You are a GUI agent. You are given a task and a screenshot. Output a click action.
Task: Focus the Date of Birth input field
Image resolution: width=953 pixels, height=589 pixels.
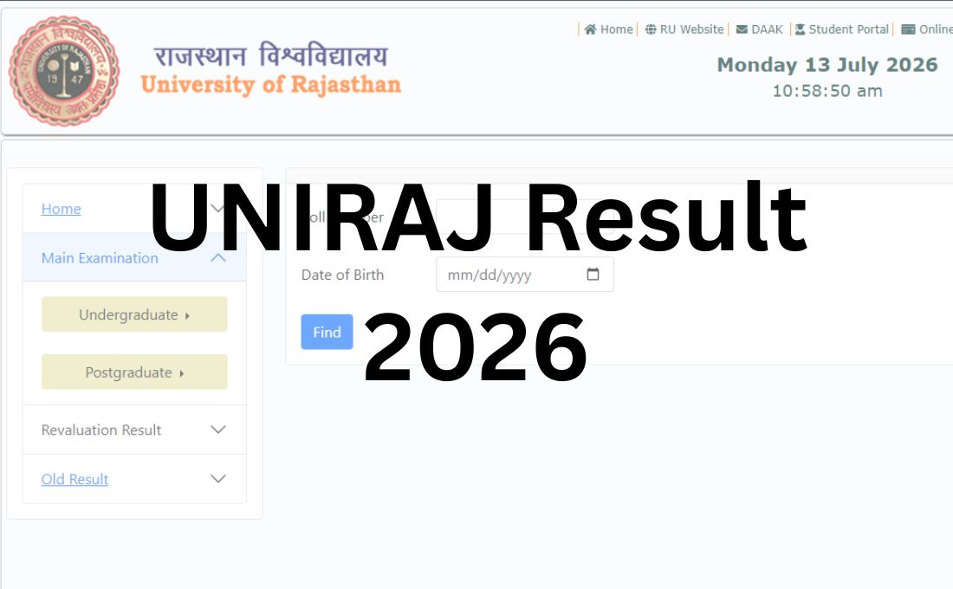524,274
